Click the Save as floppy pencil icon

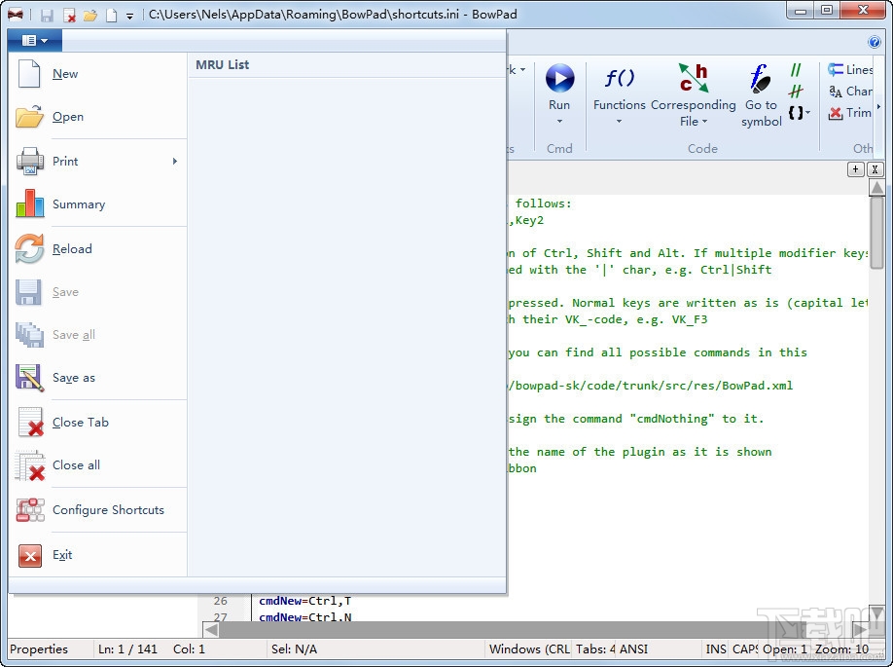pos(29,378)
